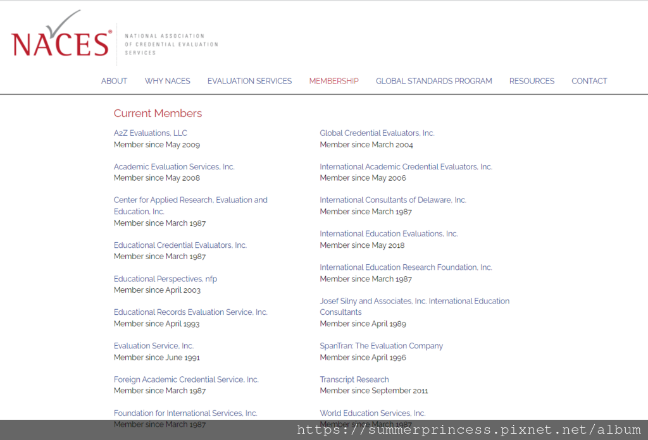Open World Education Services, Inc. link

click(372, 413)
